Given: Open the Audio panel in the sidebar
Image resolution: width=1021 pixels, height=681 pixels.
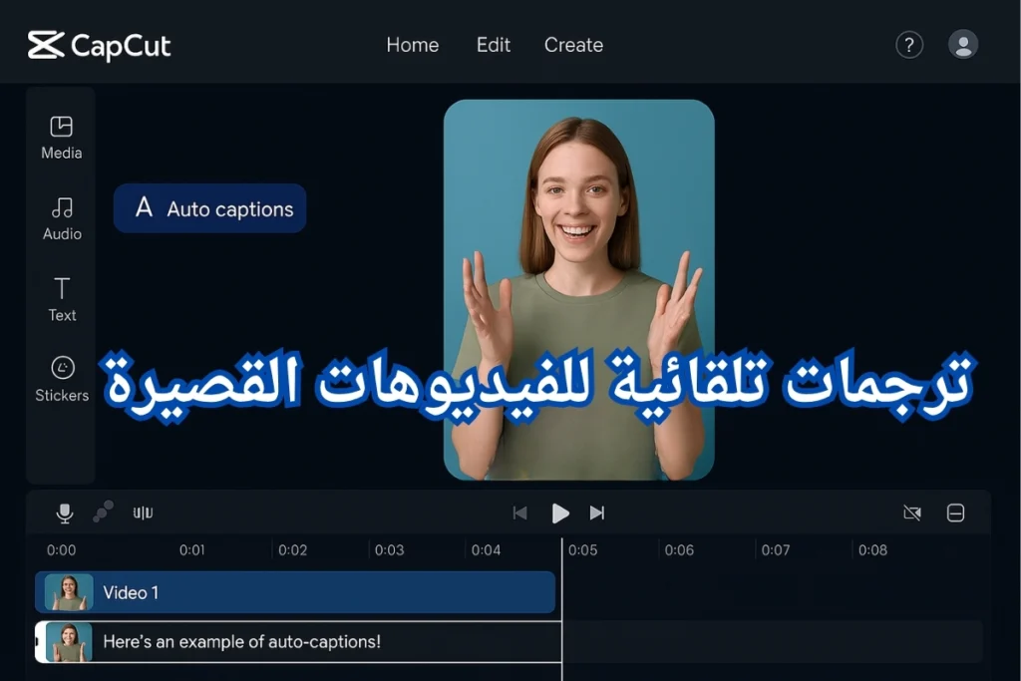Looking at the screenshot, I should (x=61, y=217).
